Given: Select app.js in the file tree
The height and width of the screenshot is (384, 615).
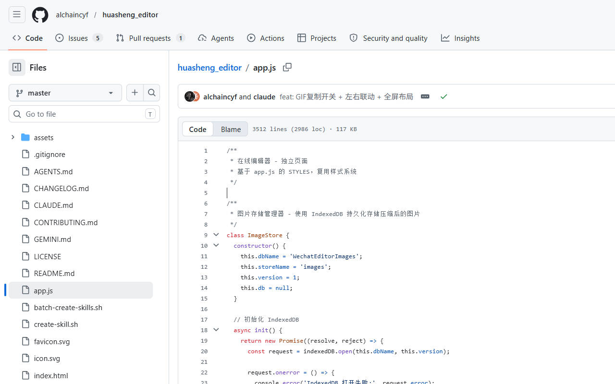Looking at the screenshot, I should tap(81, 290).
